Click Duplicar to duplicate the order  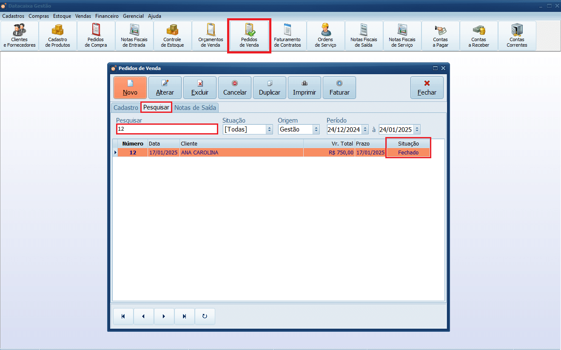[x=270, y=87]
